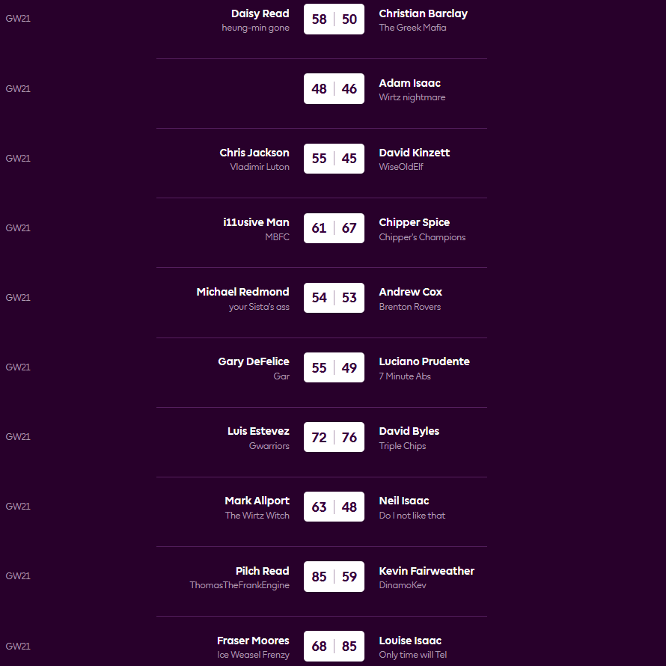Open Louise Isaac's manager entry
666x666 pixels.
(x=410, y=641)
